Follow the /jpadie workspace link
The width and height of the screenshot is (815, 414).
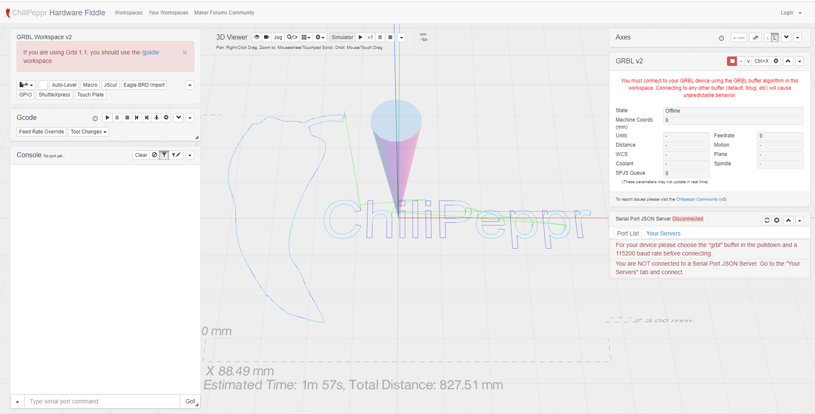tap(150, 52)
